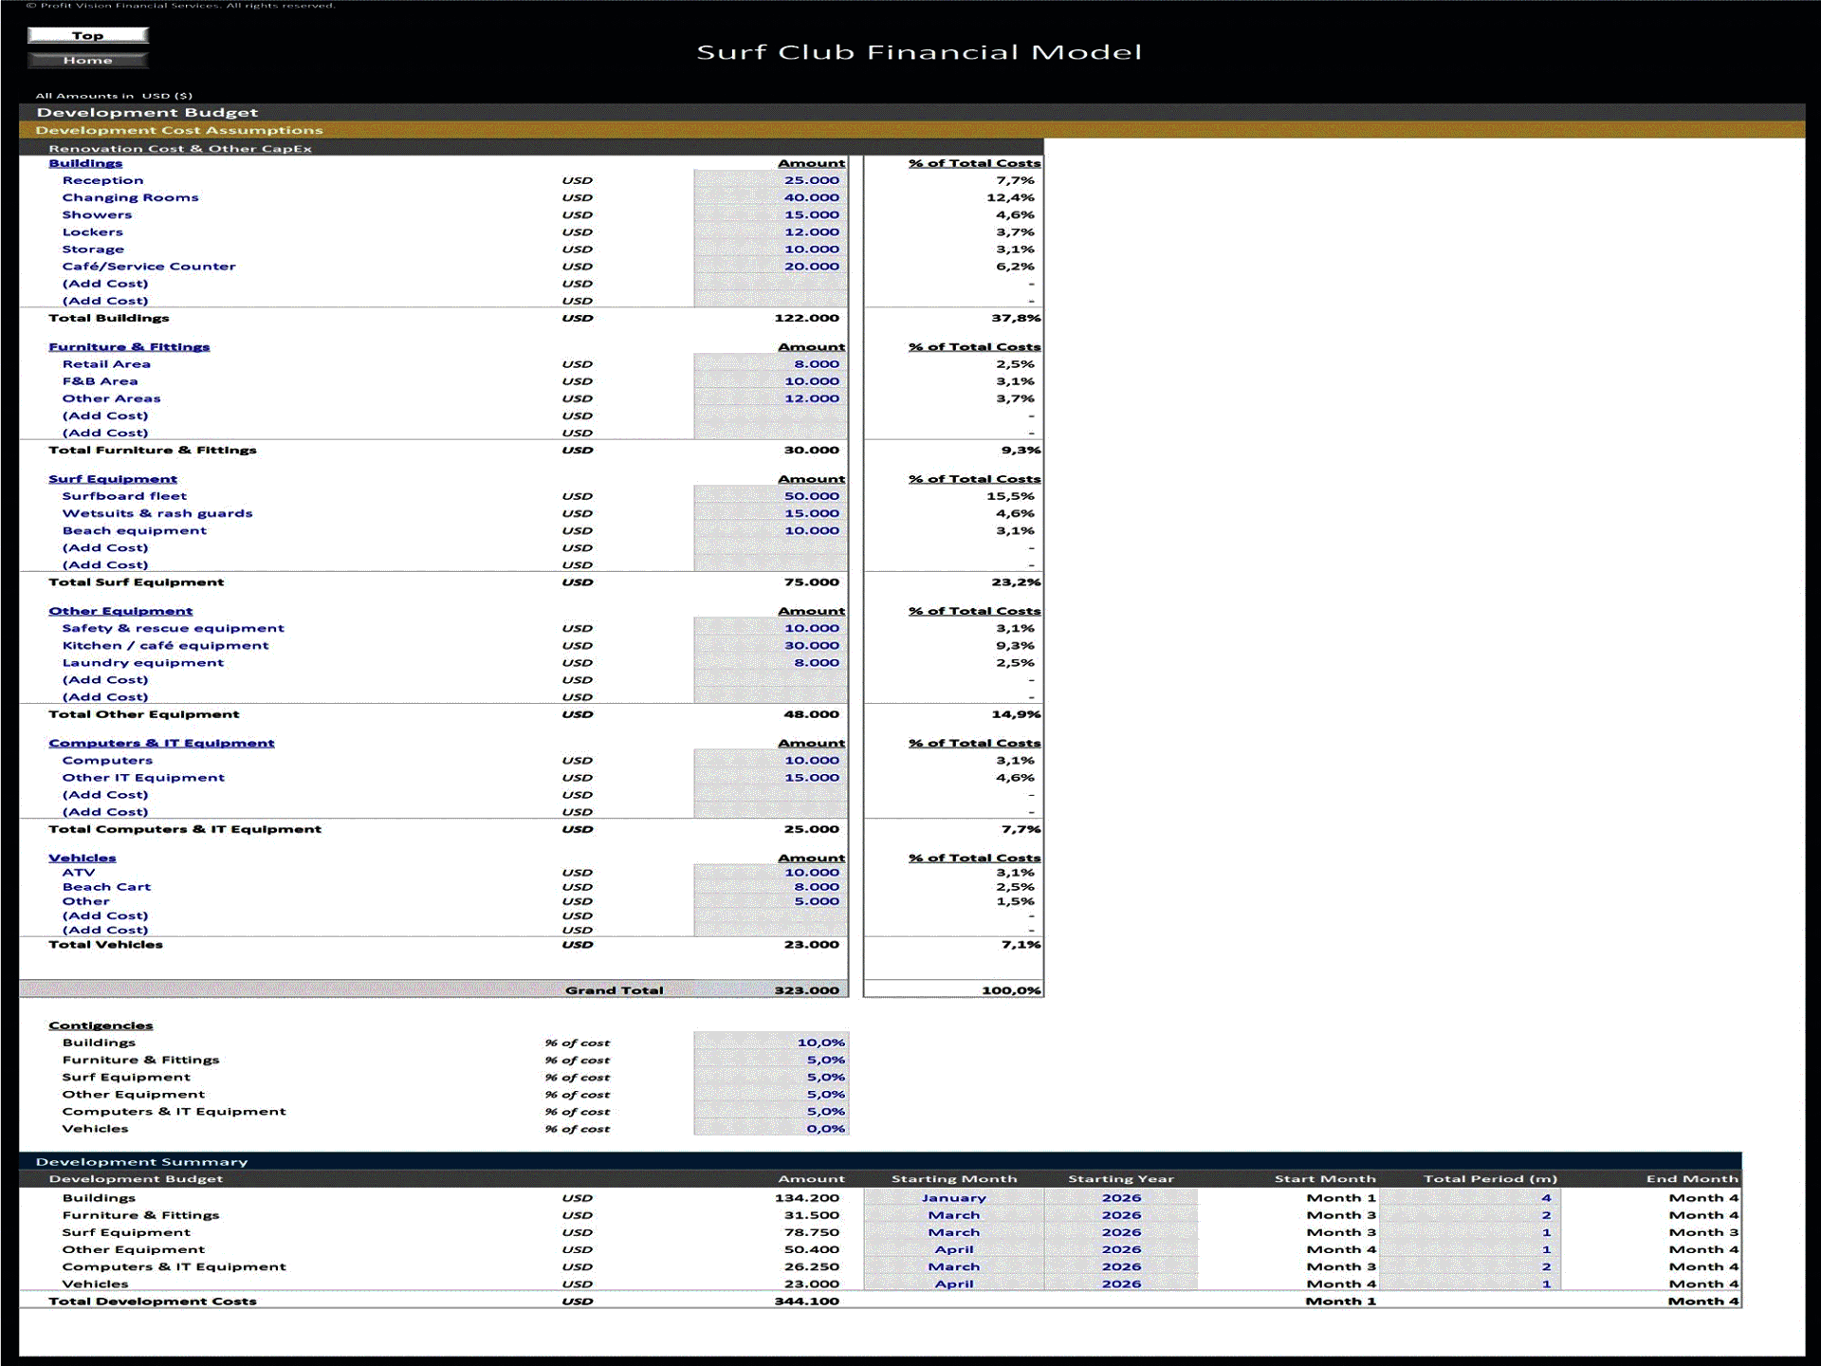Open Furniture & Fittings starting month dropdown
The width and height of the screenshot is (1821, 1366).
954,1215
